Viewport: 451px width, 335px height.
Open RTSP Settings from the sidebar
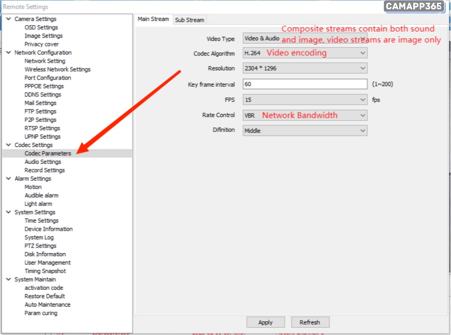[x=42, y=128]
